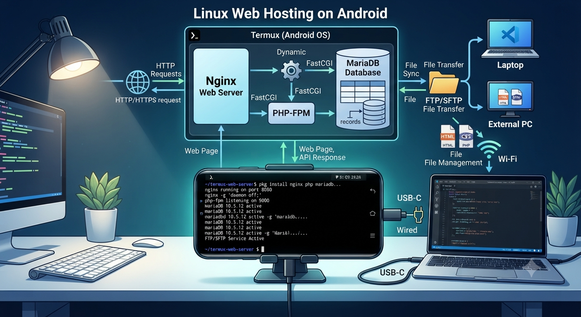Click the prompt icon in the phone's top bar
Image resolution: width=581 pixels, height=317 pixels.
(212, 177)
